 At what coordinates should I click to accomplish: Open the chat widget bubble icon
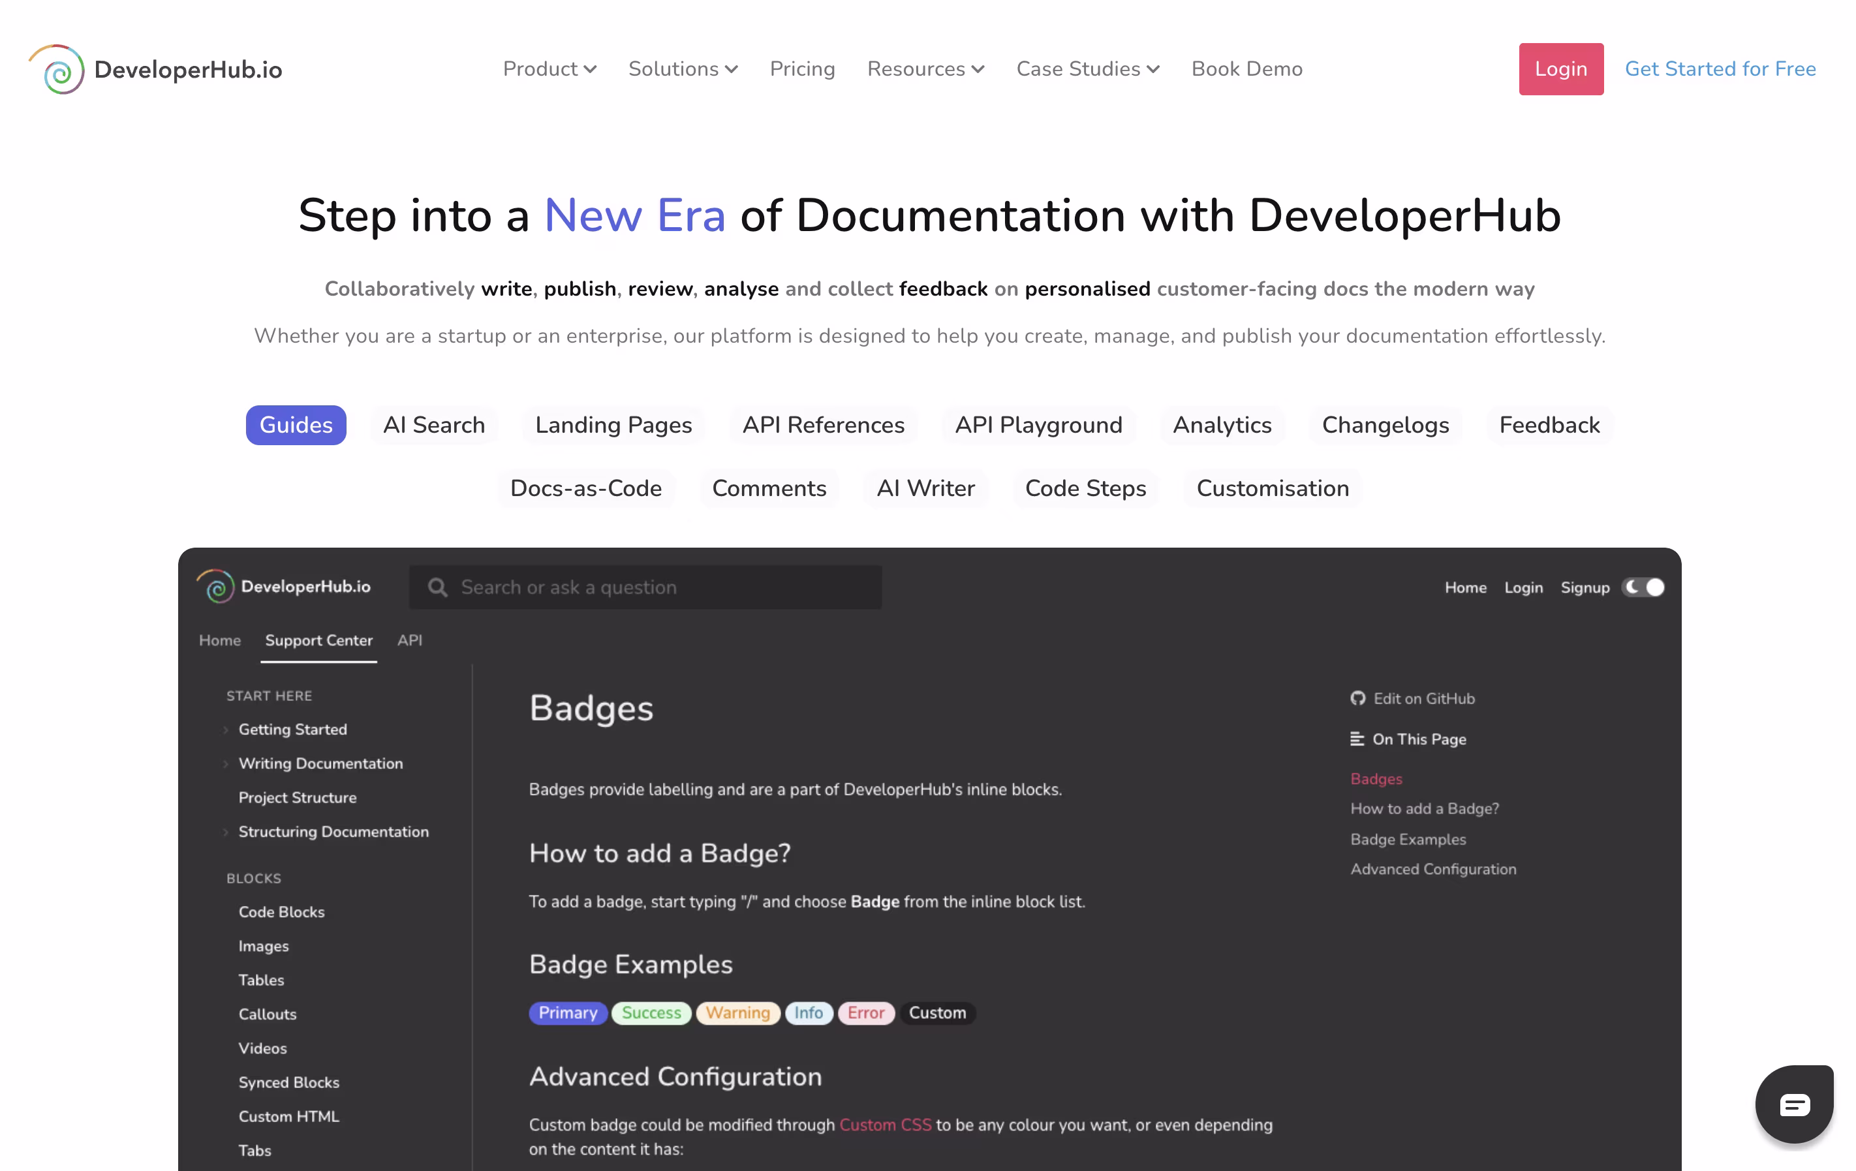(1795, 1104)
